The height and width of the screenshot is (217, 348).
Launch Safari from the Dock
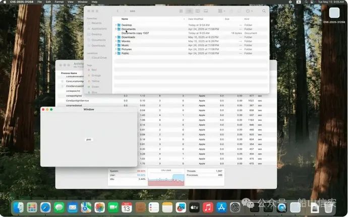click(45, 207)
